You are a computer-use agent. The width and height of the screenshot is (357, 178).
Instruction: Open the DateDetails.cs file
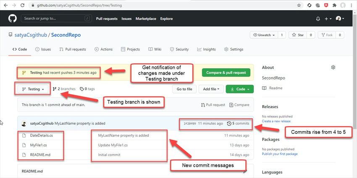(x=42, y=135)
